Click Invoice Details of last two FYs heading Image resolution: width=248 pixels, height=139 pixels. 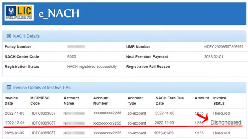[x=42, y=88]
